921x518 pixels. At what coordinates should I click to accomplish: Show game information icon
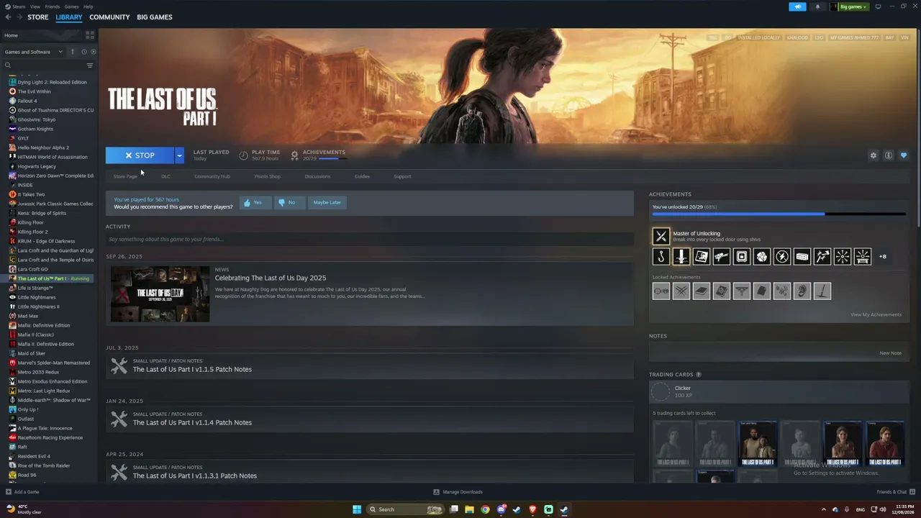(x=889, y=155)
